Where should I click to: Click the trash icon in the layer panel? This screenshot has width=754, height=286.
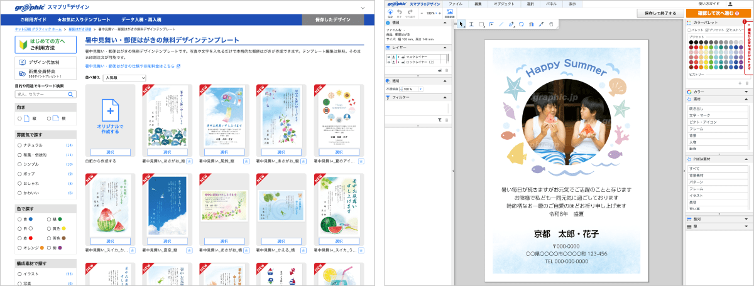[447, 70]
